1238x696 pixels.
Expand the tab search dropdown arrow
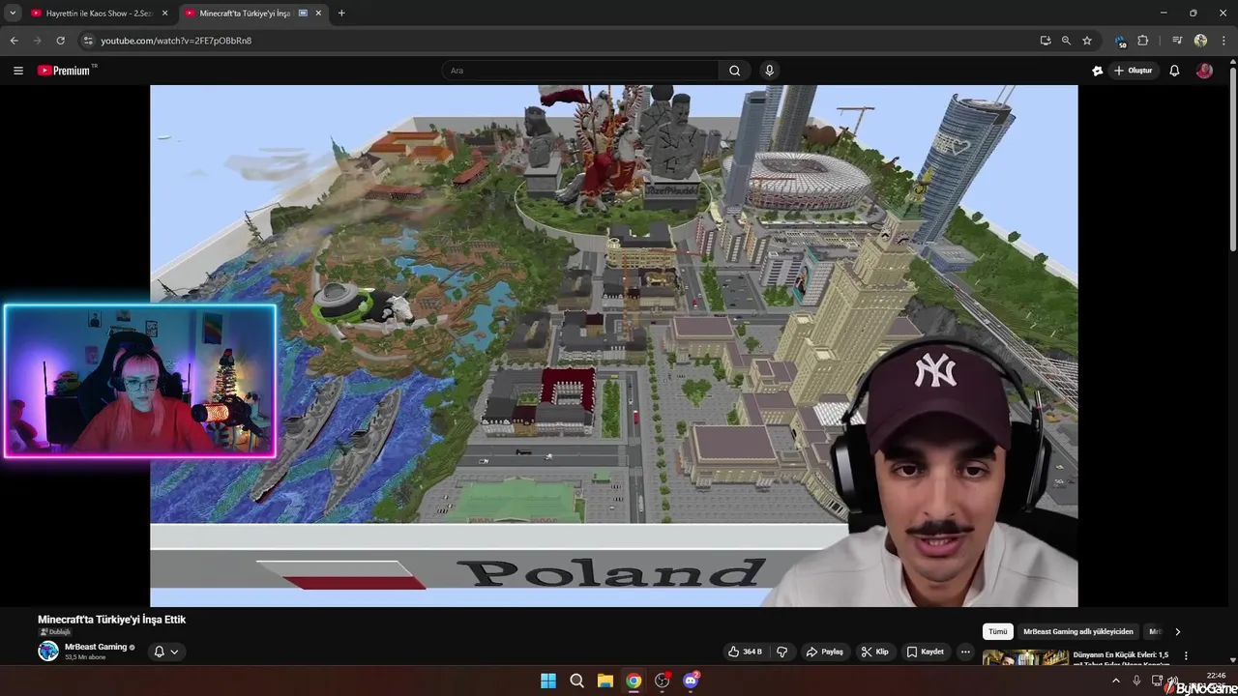tap(13, 14)
